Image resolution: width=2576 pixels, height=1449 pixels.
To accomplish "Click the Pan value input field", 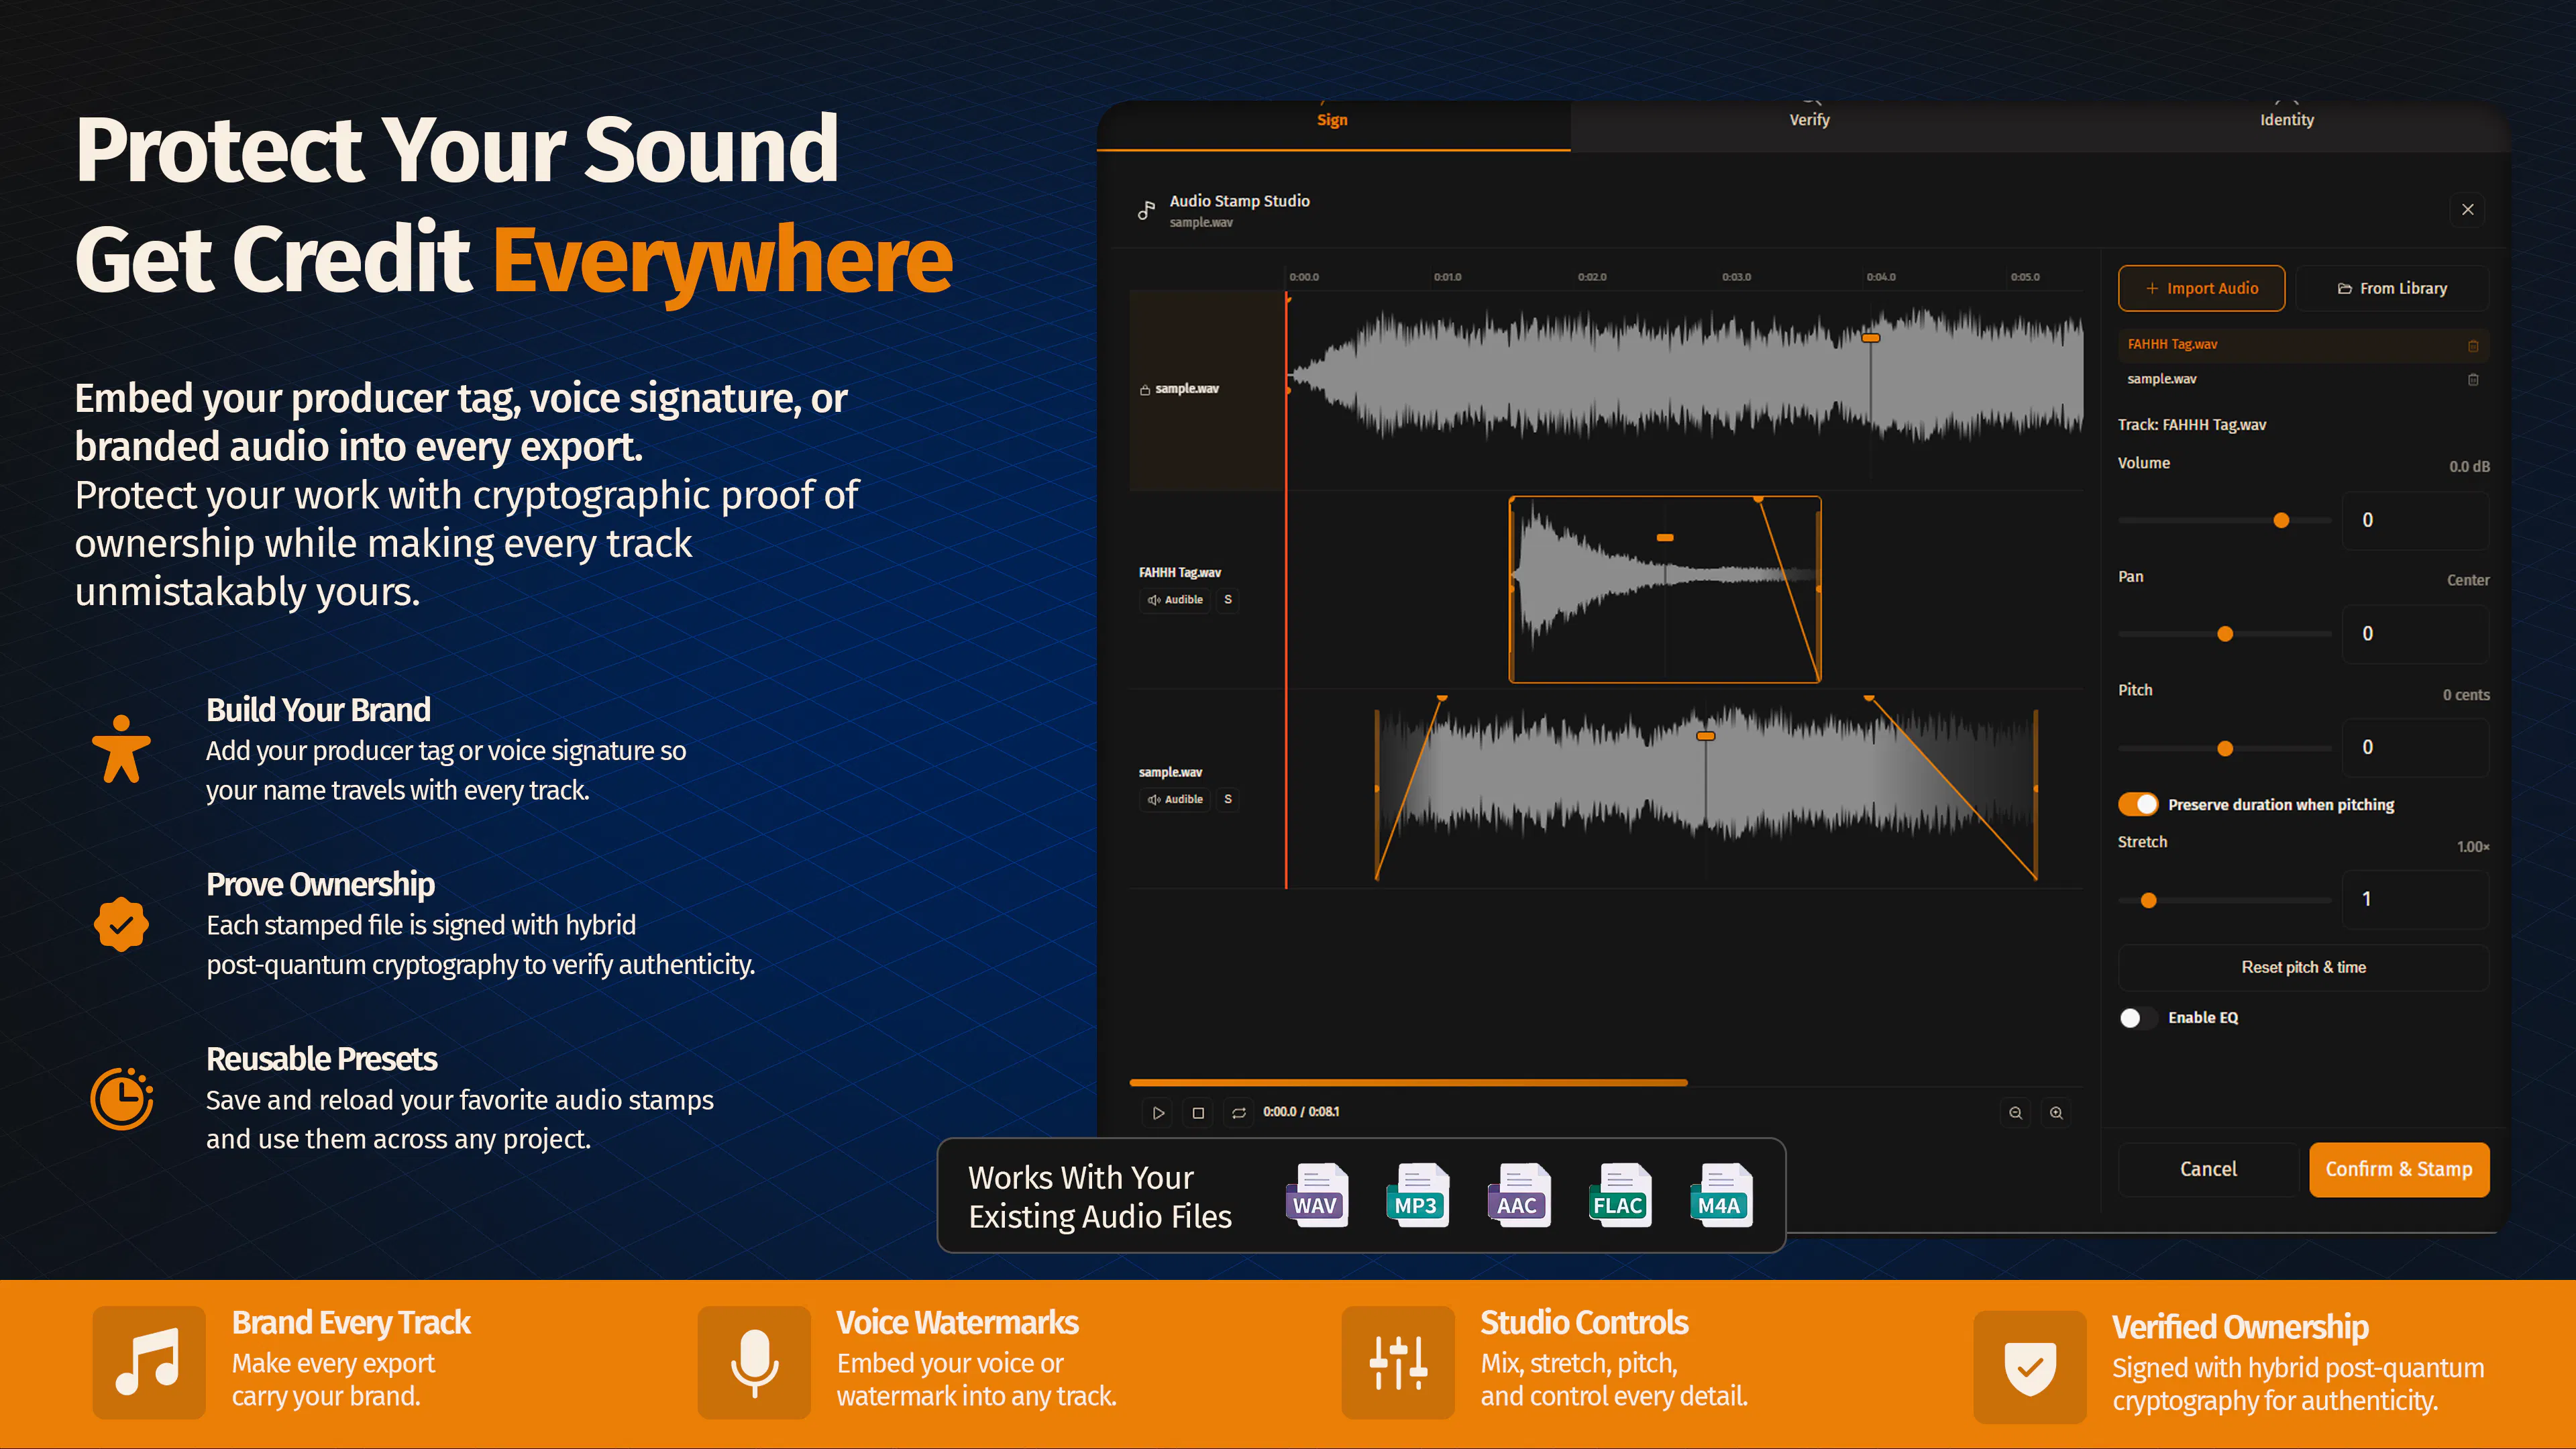I will (2415, 634).
